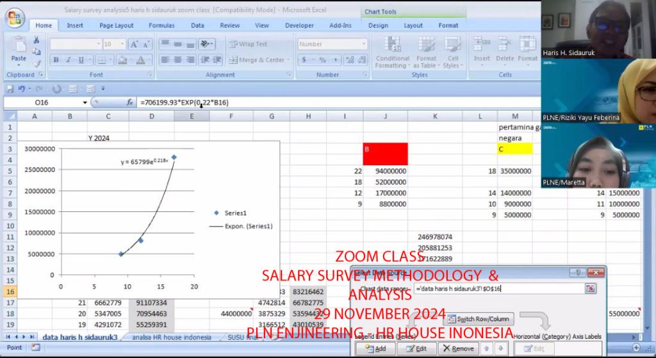Open the Name Box dropdown arrow
Screen dimensions: 656x358
click(x=85, y=102)
